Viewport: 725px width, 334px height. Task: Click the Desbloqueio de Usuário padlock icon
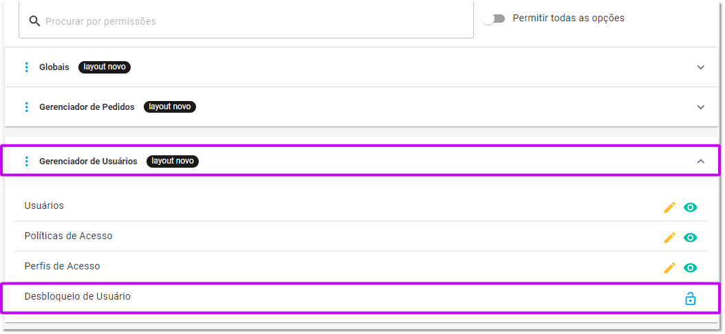691,298
